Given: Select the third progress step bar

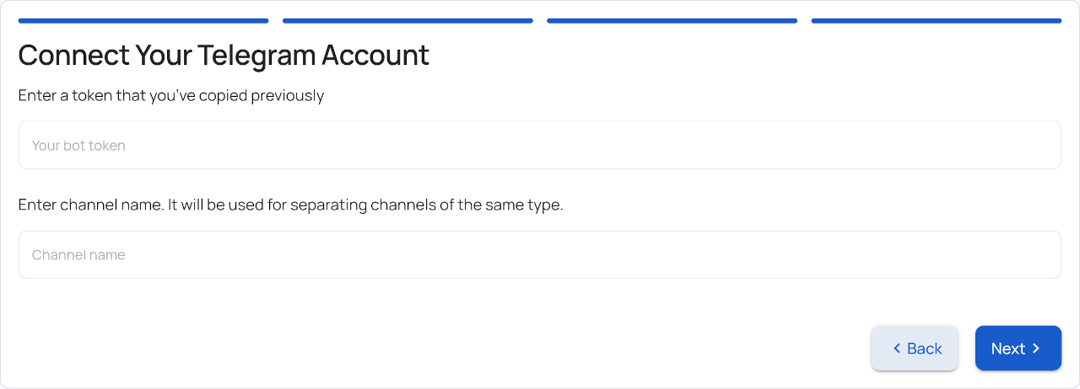Looking at the screenshot, I should point(672,20).
